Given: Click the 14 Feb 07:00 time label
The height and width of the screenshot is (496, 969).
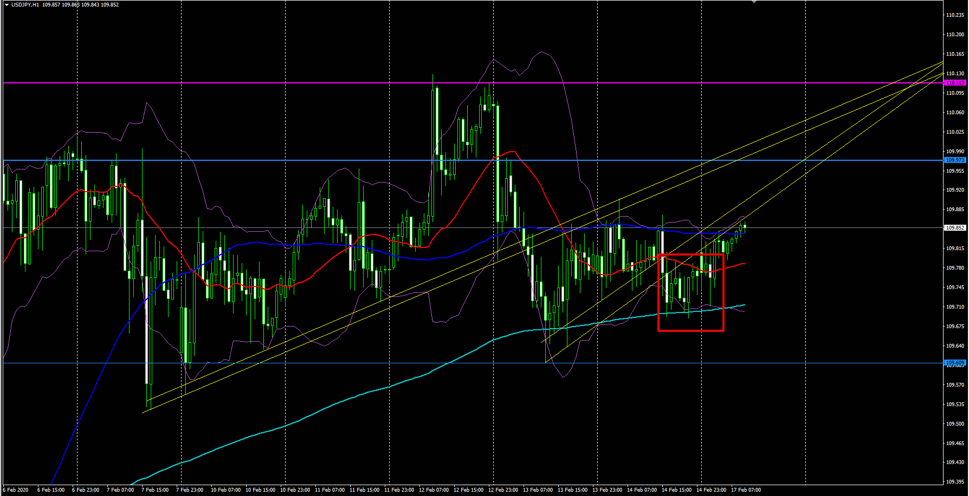Looking at the screenshot, I should point(642,490).
